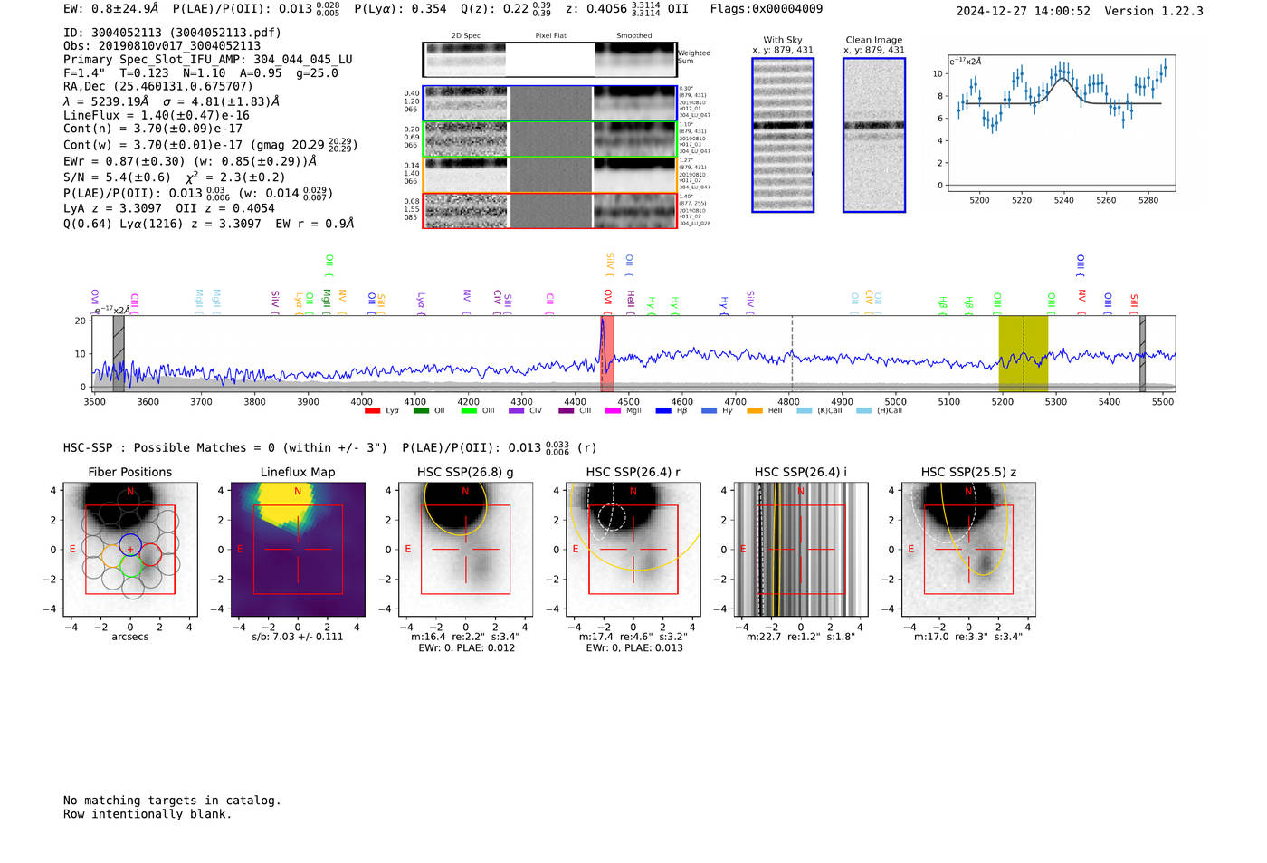Open the HSC SSP(25.5) z cutout

(x=968, y=549)
